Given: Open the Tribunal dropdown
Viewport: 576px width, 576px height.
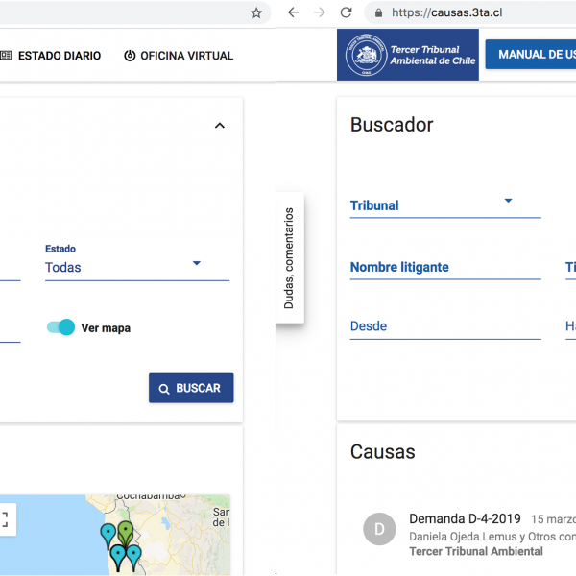Looking at the screenshot, I should pyautogui.click(x=444, y=204).
